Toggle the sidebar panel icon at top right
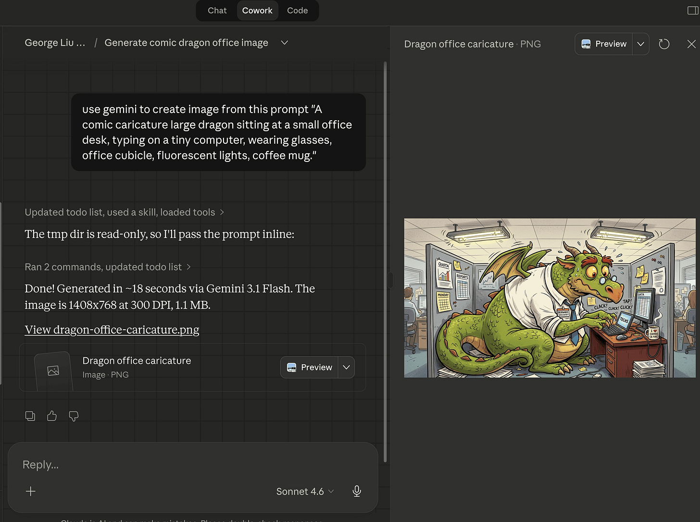The image size is (700, 522). coord(692,11)
